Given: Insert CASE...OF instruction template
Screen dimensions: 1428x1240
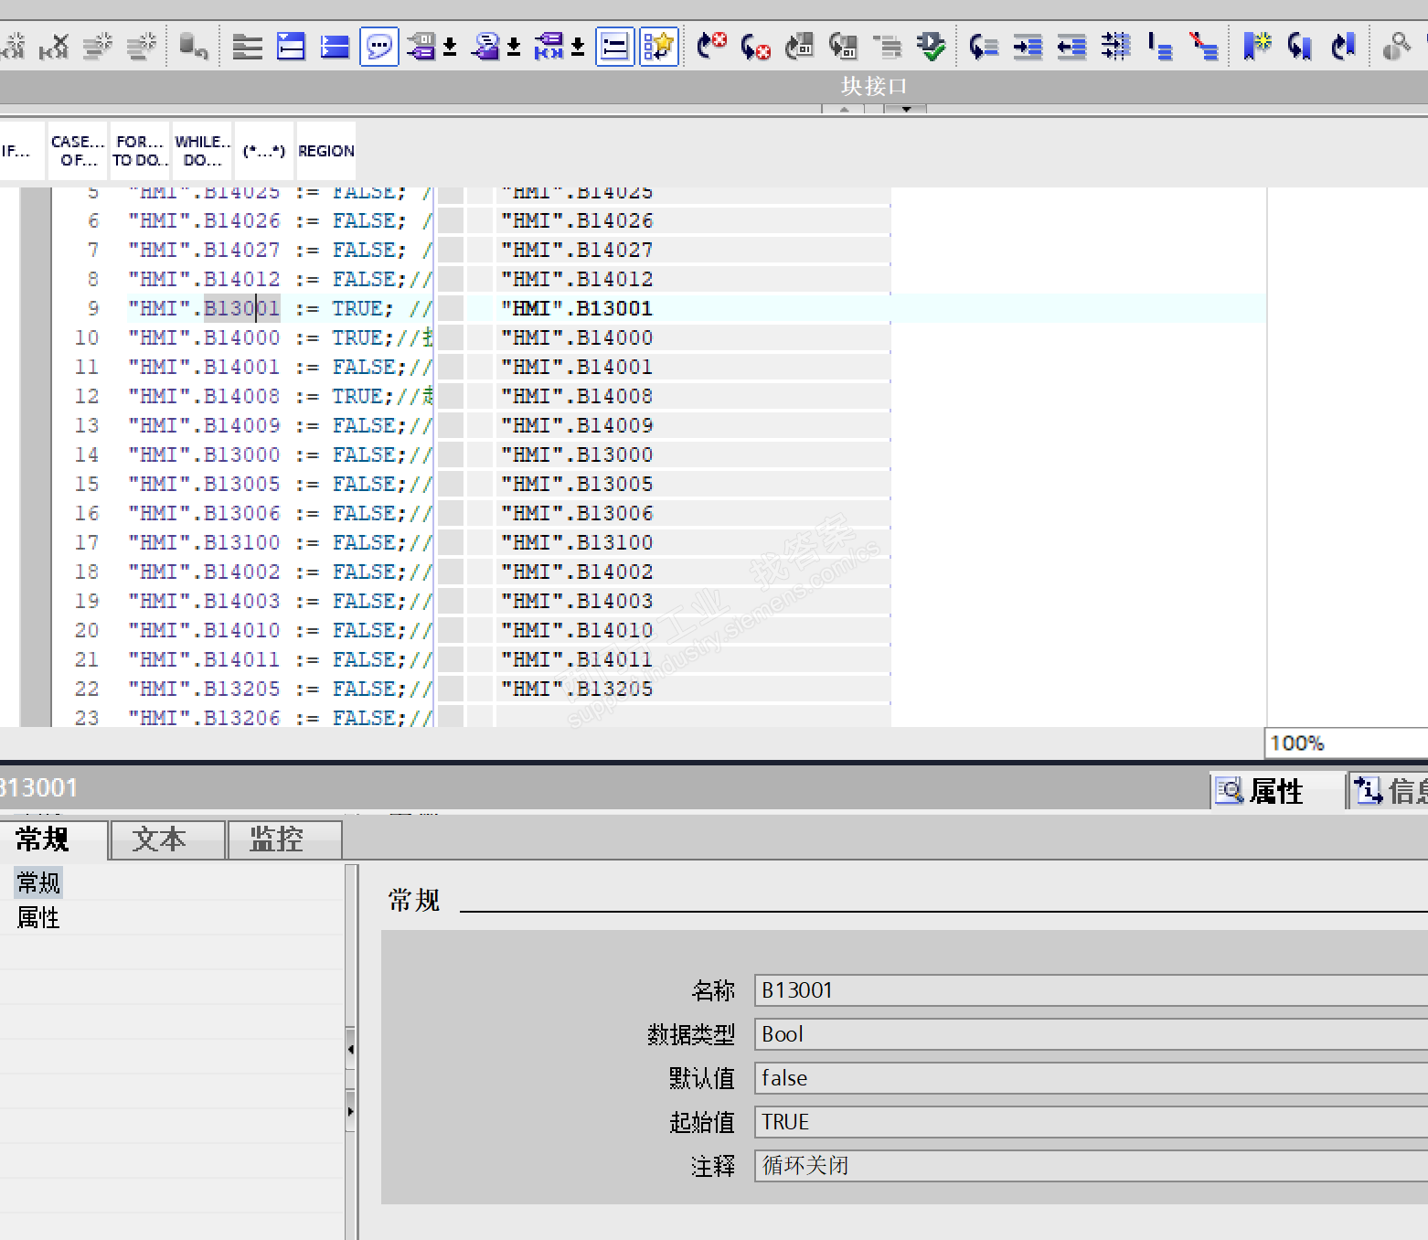Looking at the screenshot, I should 78,151.
